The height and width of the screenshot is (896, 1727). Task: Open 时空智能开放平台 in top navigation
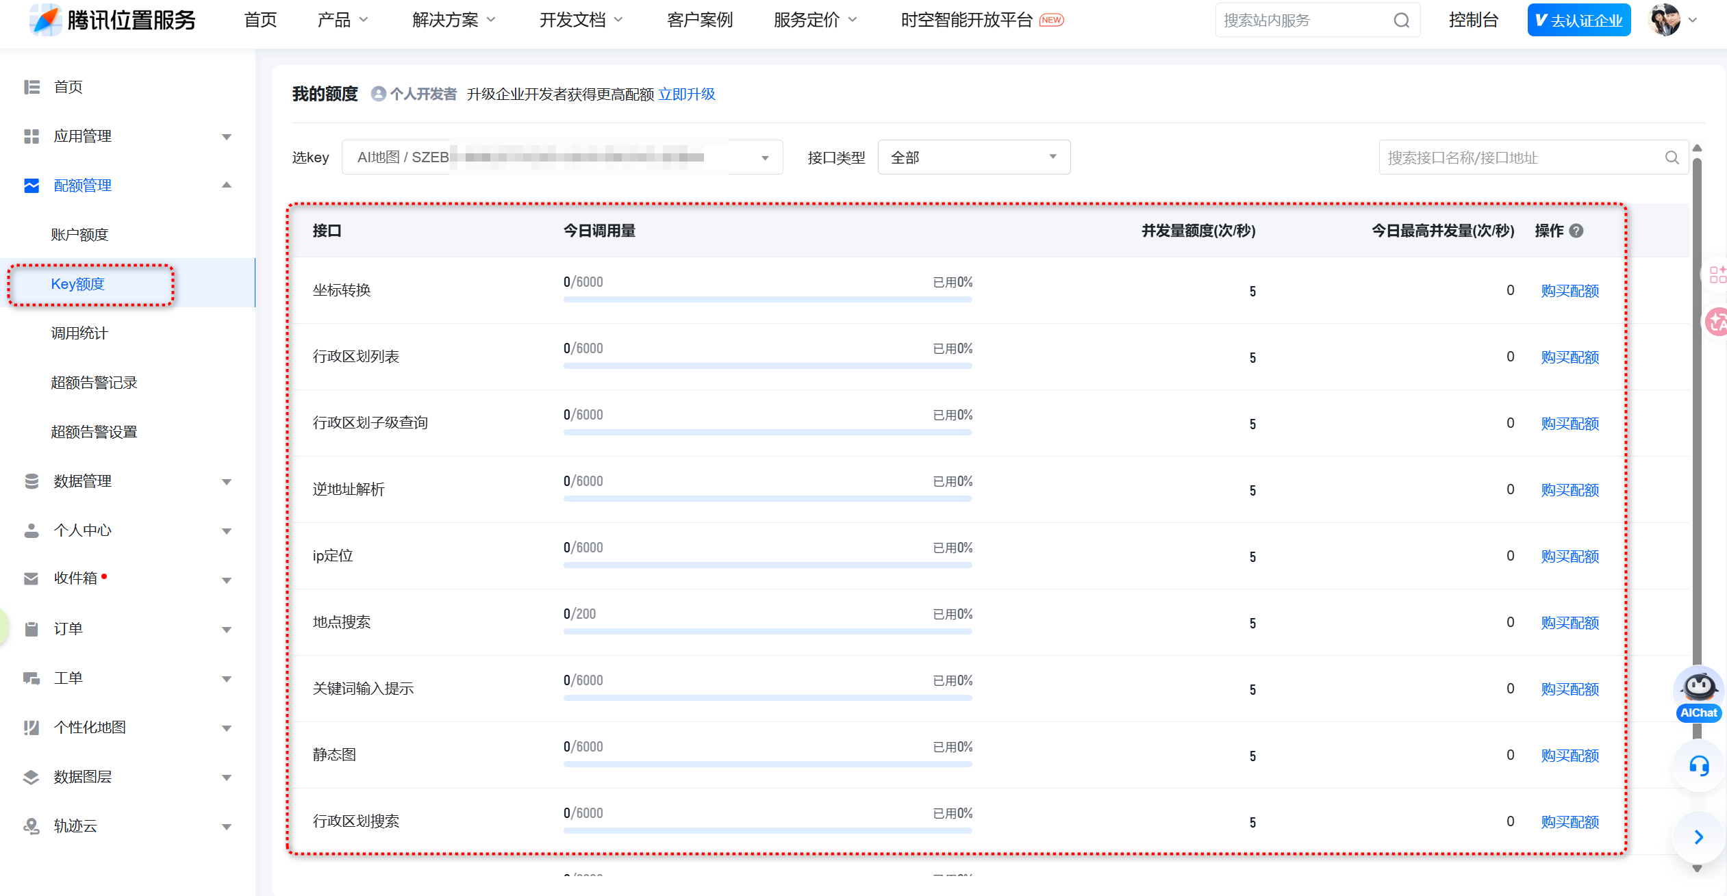[966, 20]
